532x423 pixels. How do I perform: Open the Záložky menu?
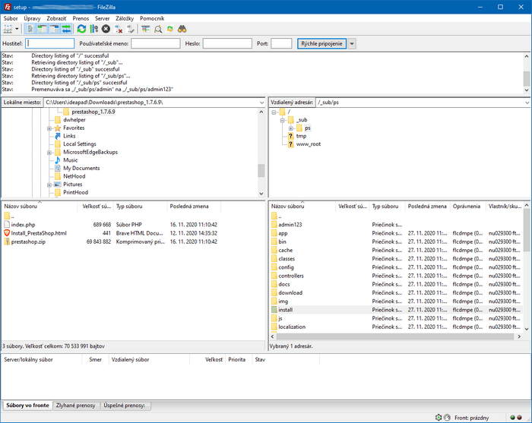[x=123, y=17]
